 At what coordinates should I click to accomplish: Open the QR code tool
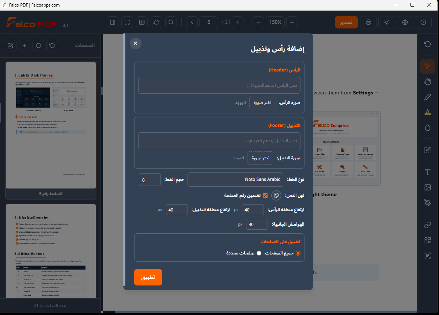pos(427,240)
